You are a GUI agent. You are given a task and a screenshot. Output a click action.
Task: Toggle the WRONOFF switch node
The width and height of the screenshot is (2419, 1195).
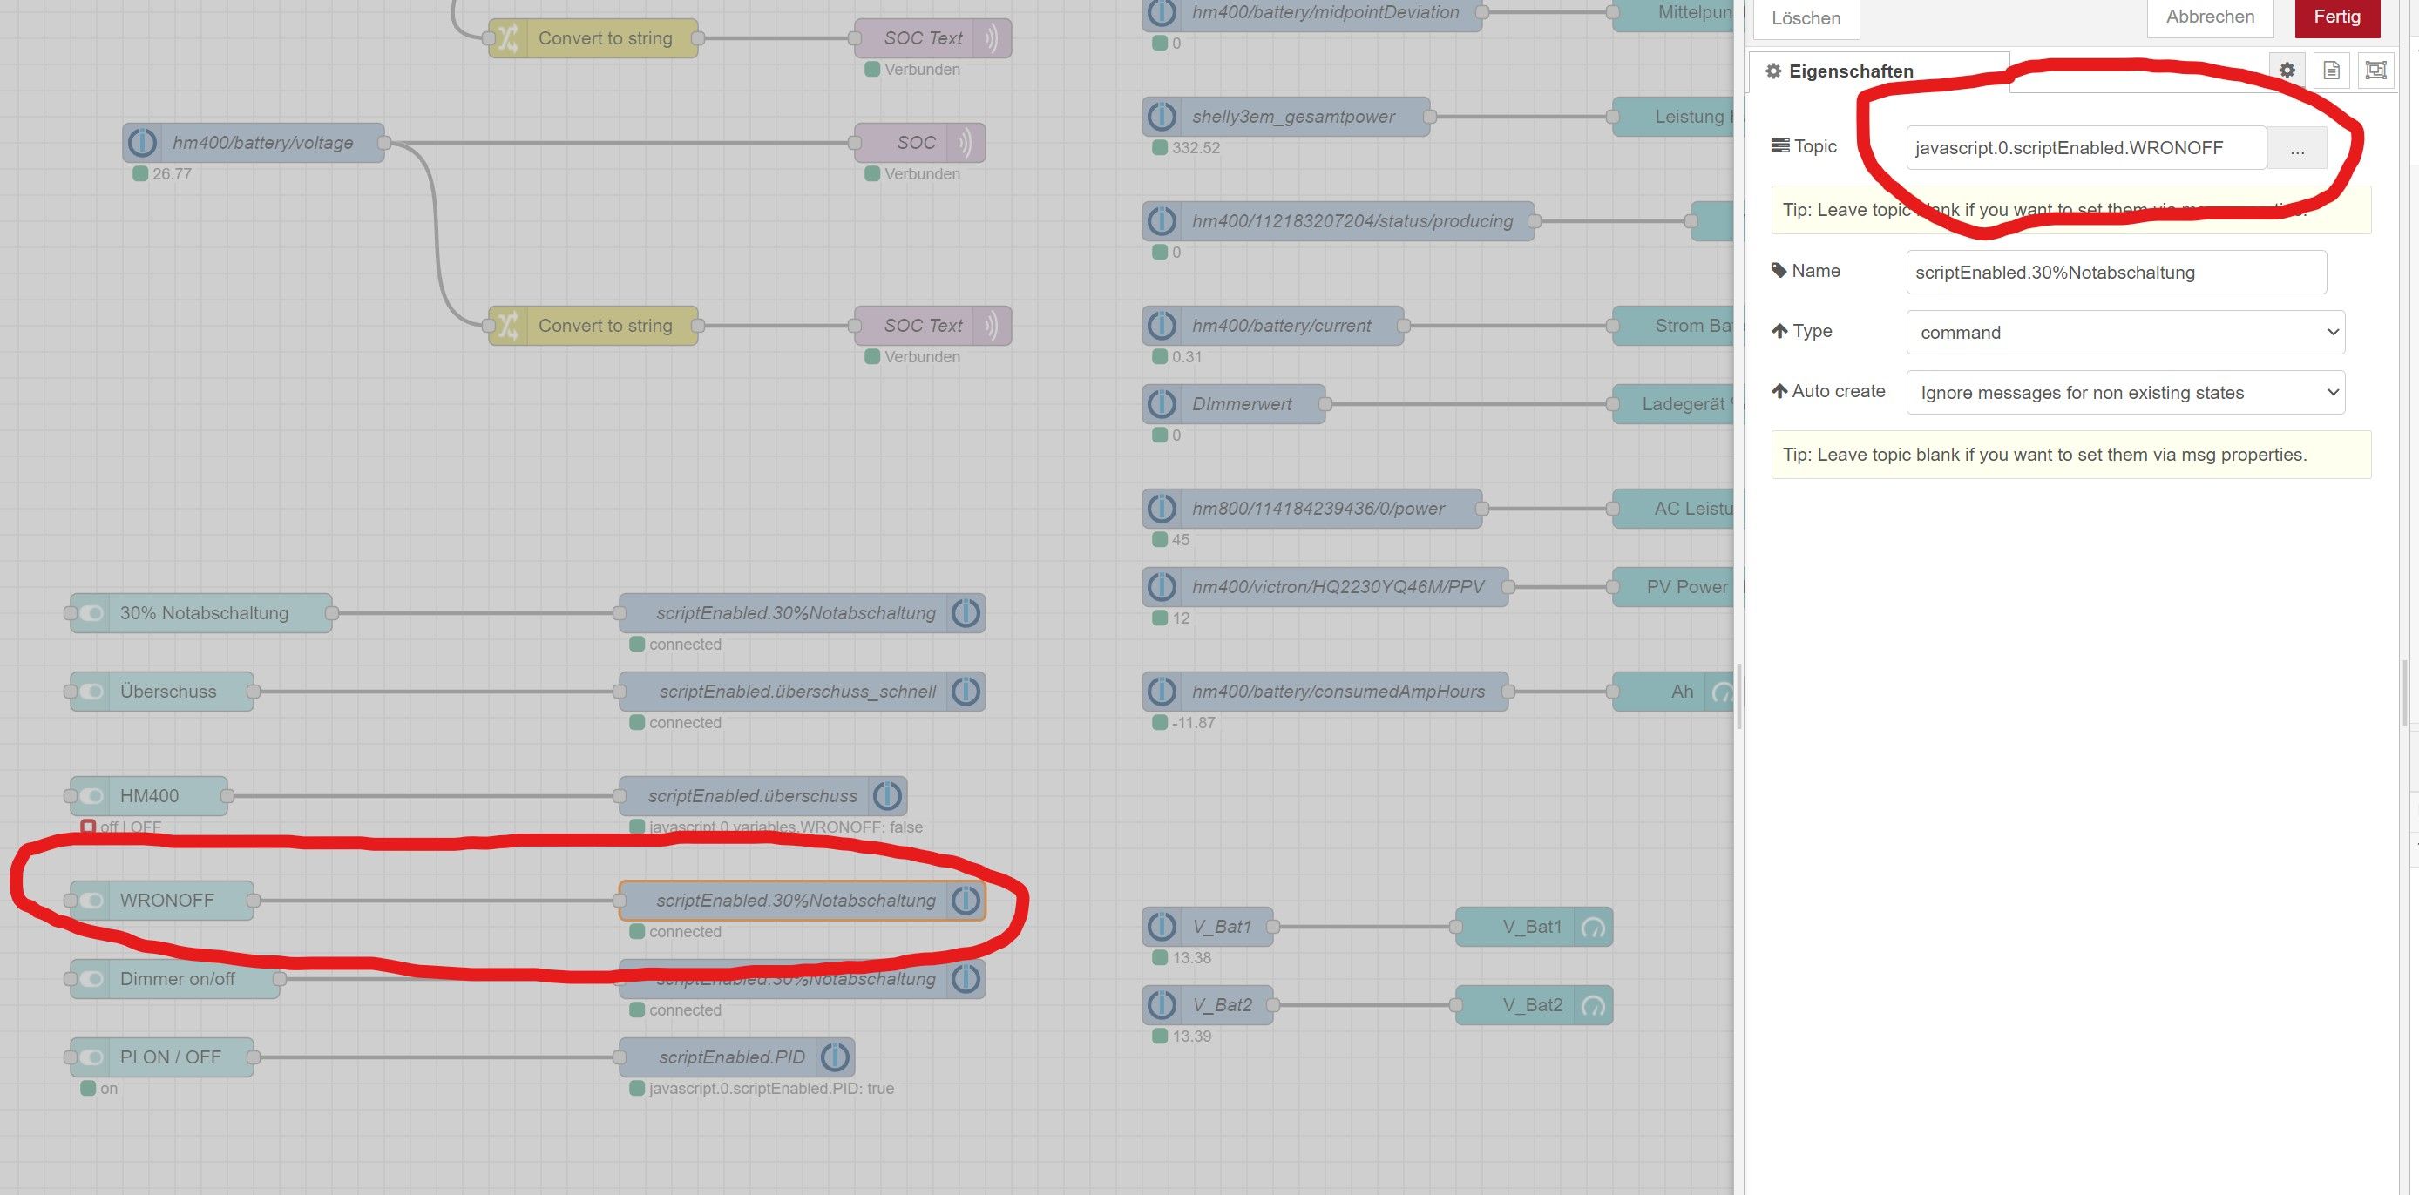[91, 901]
